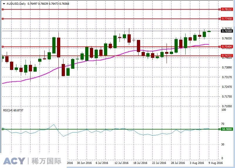
Task: Click the 28 Jul 2016 date label
Action: (178, 163)
